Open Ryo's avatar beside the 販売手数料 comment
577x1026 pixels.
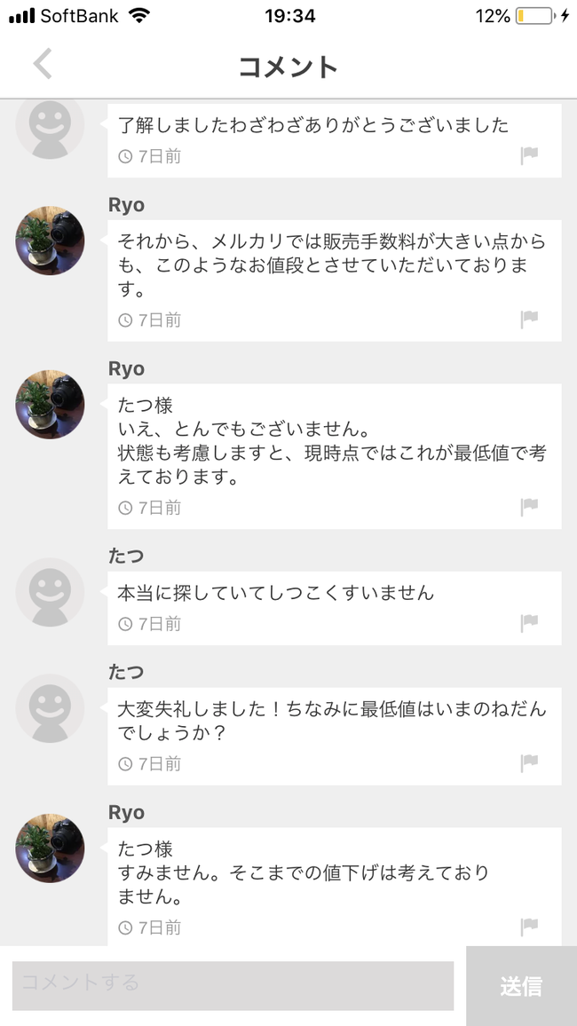[x=50, y=241]
